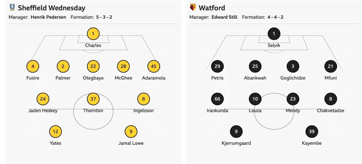This screenshot has width=362, height=164.
Task: Click the Chakvetadze player name
Action: tap(331, 111)
